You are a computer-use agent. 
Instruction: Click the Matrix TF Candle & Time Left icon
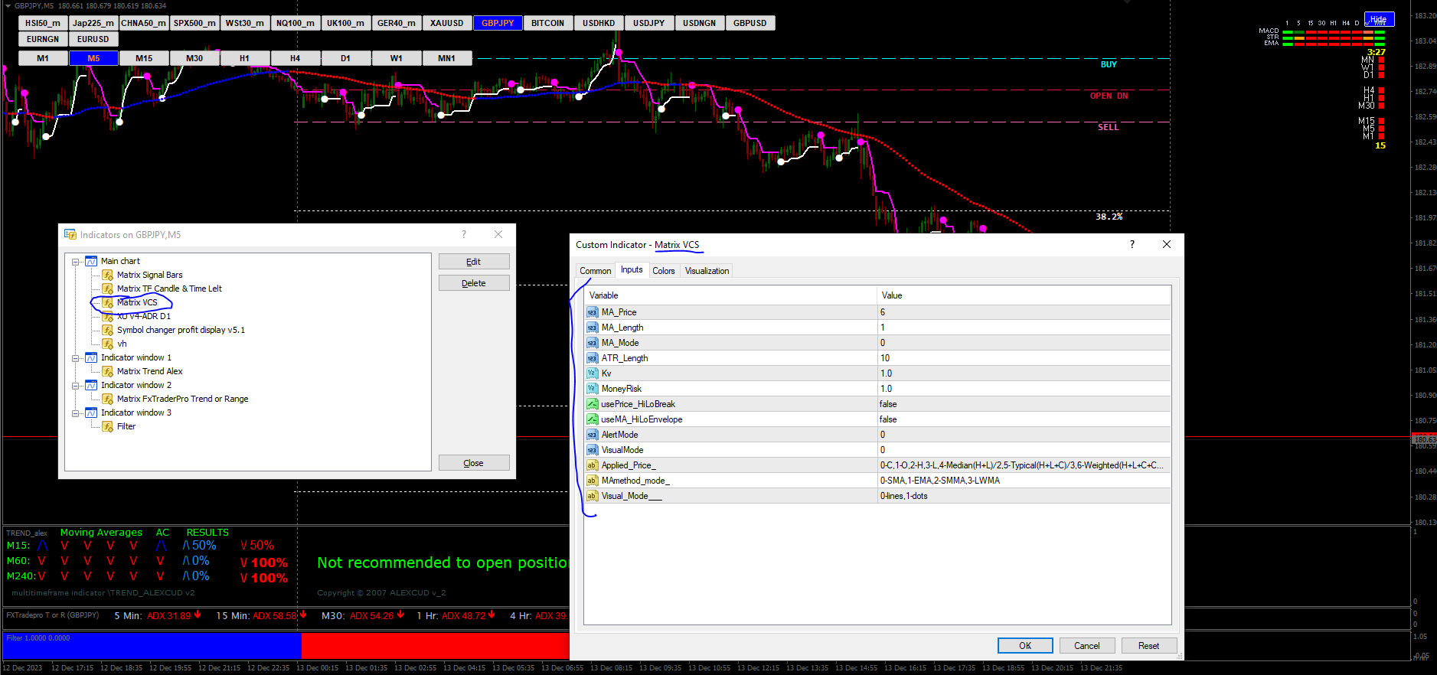[x=108, y=289]
